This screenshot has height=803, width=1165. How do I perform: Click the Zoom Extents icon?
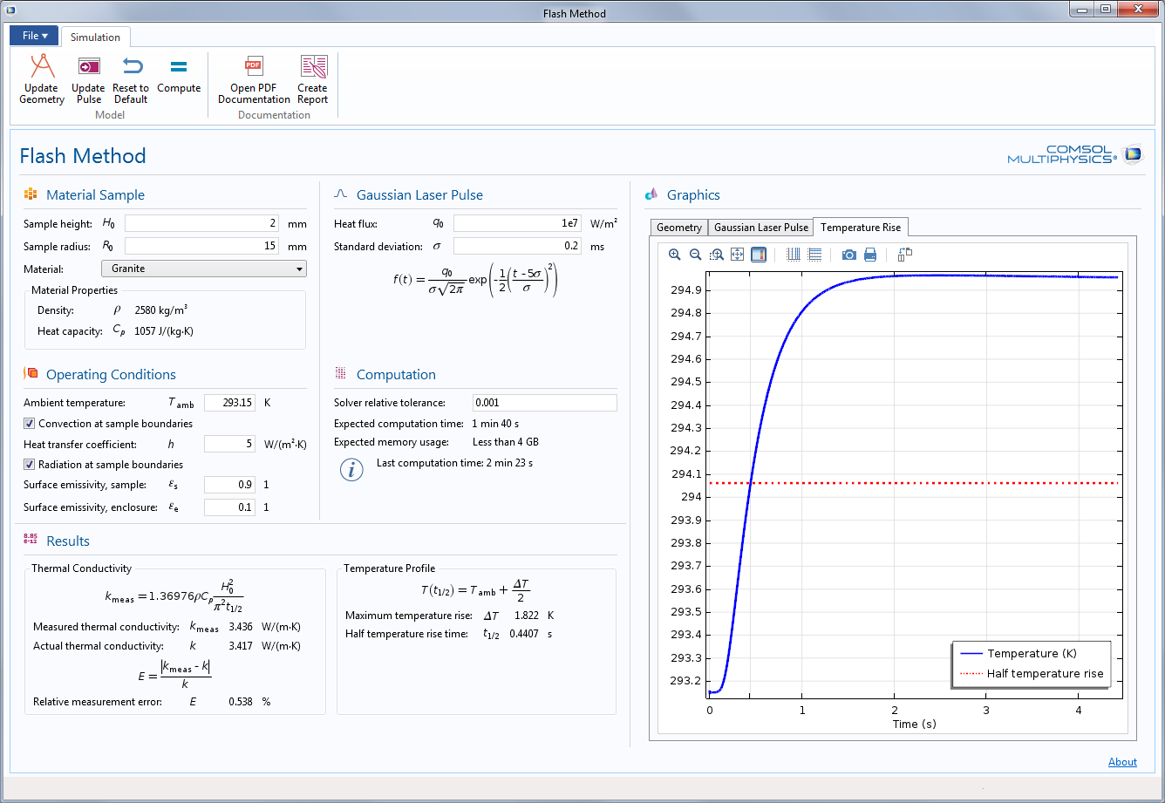[737, 255]
